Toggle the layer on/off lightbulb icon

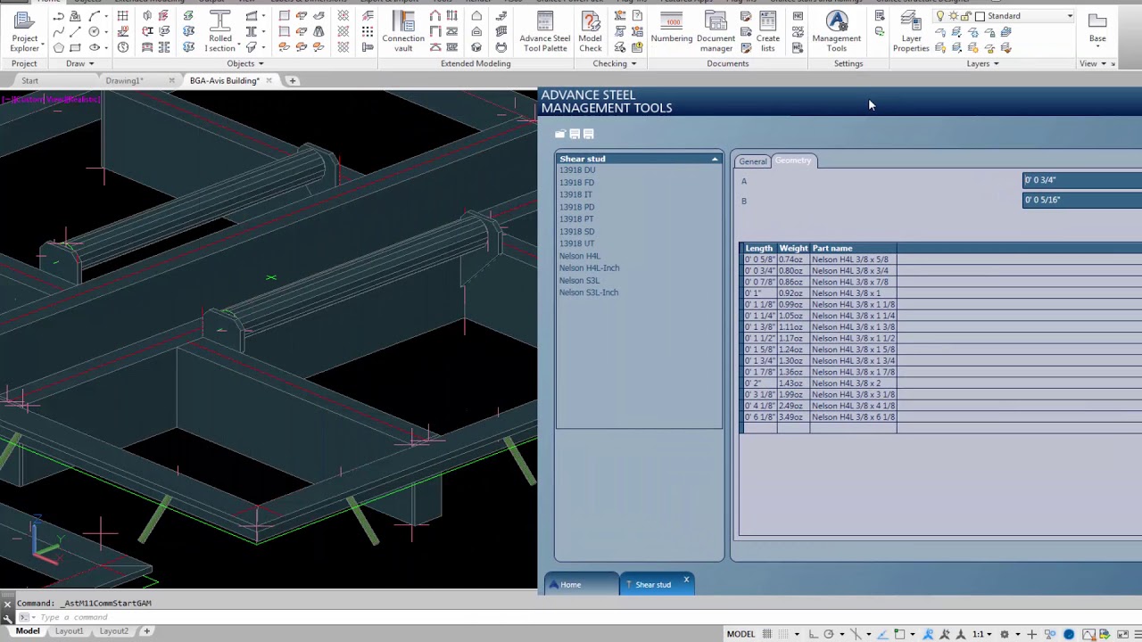940,16
